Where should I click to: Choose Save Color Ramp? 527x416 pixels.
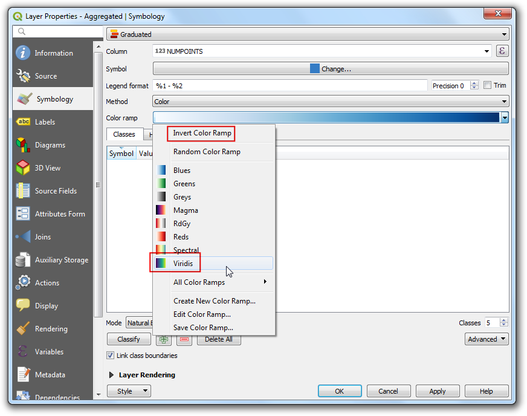[x=214, y=327]
